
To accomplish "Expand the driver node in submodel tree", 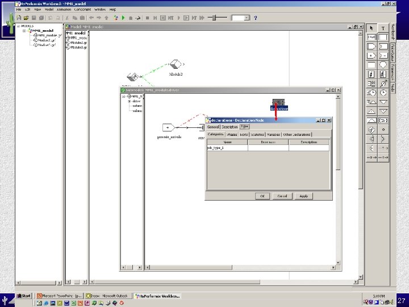I will (130, 101).
